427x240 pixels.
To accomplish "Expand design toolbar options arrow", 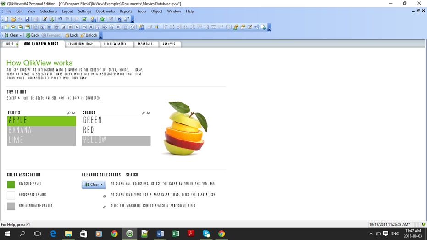I will pyautogui.click(x=269, y=28).
